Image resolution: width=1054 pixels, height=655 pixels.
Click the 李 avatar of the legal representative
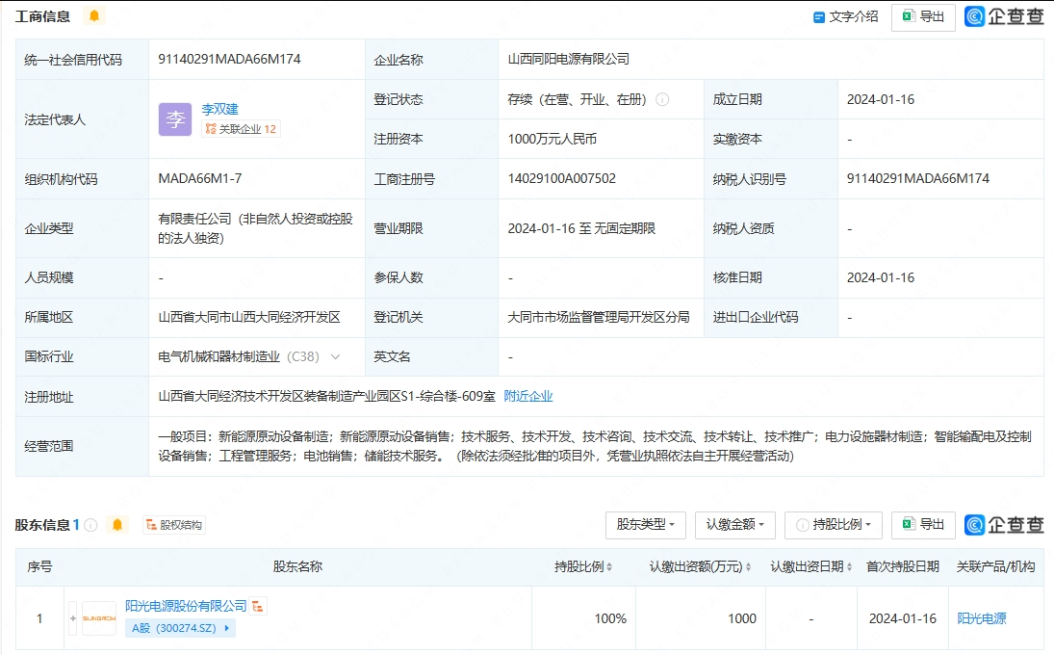tap(175, 119)
